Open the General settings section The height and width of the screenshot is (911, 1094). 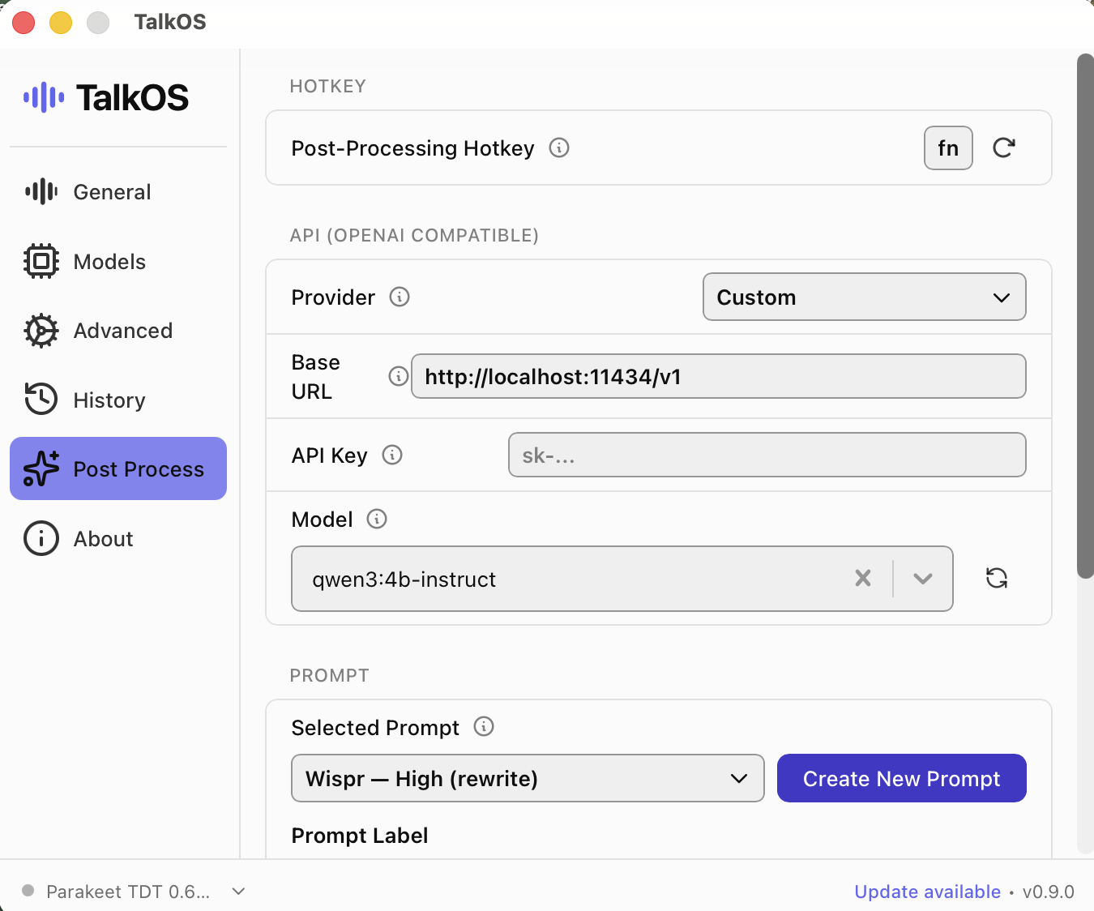pos(118,192)
